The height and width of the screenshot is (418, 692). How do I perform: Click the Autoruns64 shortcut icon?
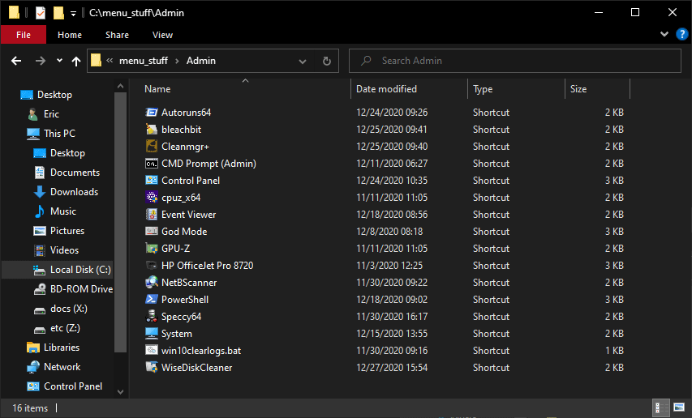tap(152, 113)
